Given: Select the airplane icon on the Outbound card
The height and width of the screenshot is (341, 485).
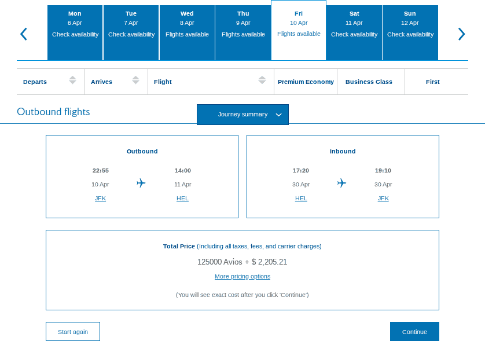Looking at the screenshot, I should coord(141,183).
